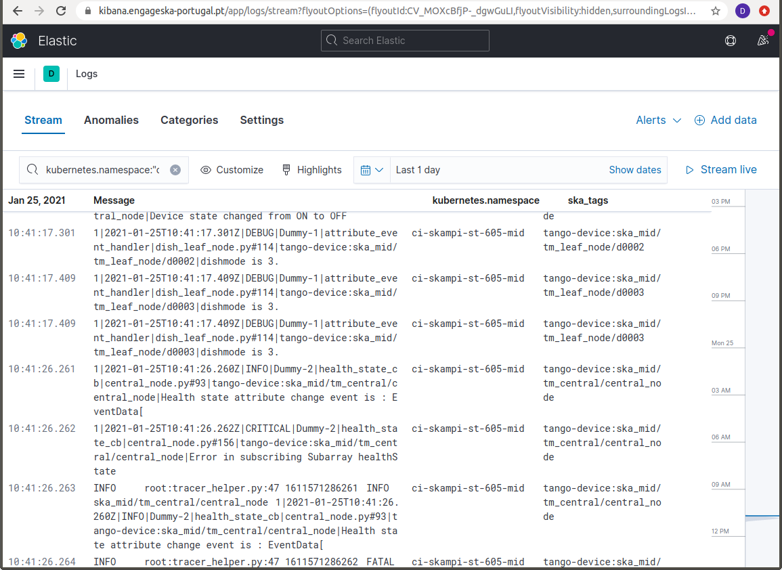Click the kubernetes.namespace query field
Screen dimensions: 782x570
tap(103, 170)
